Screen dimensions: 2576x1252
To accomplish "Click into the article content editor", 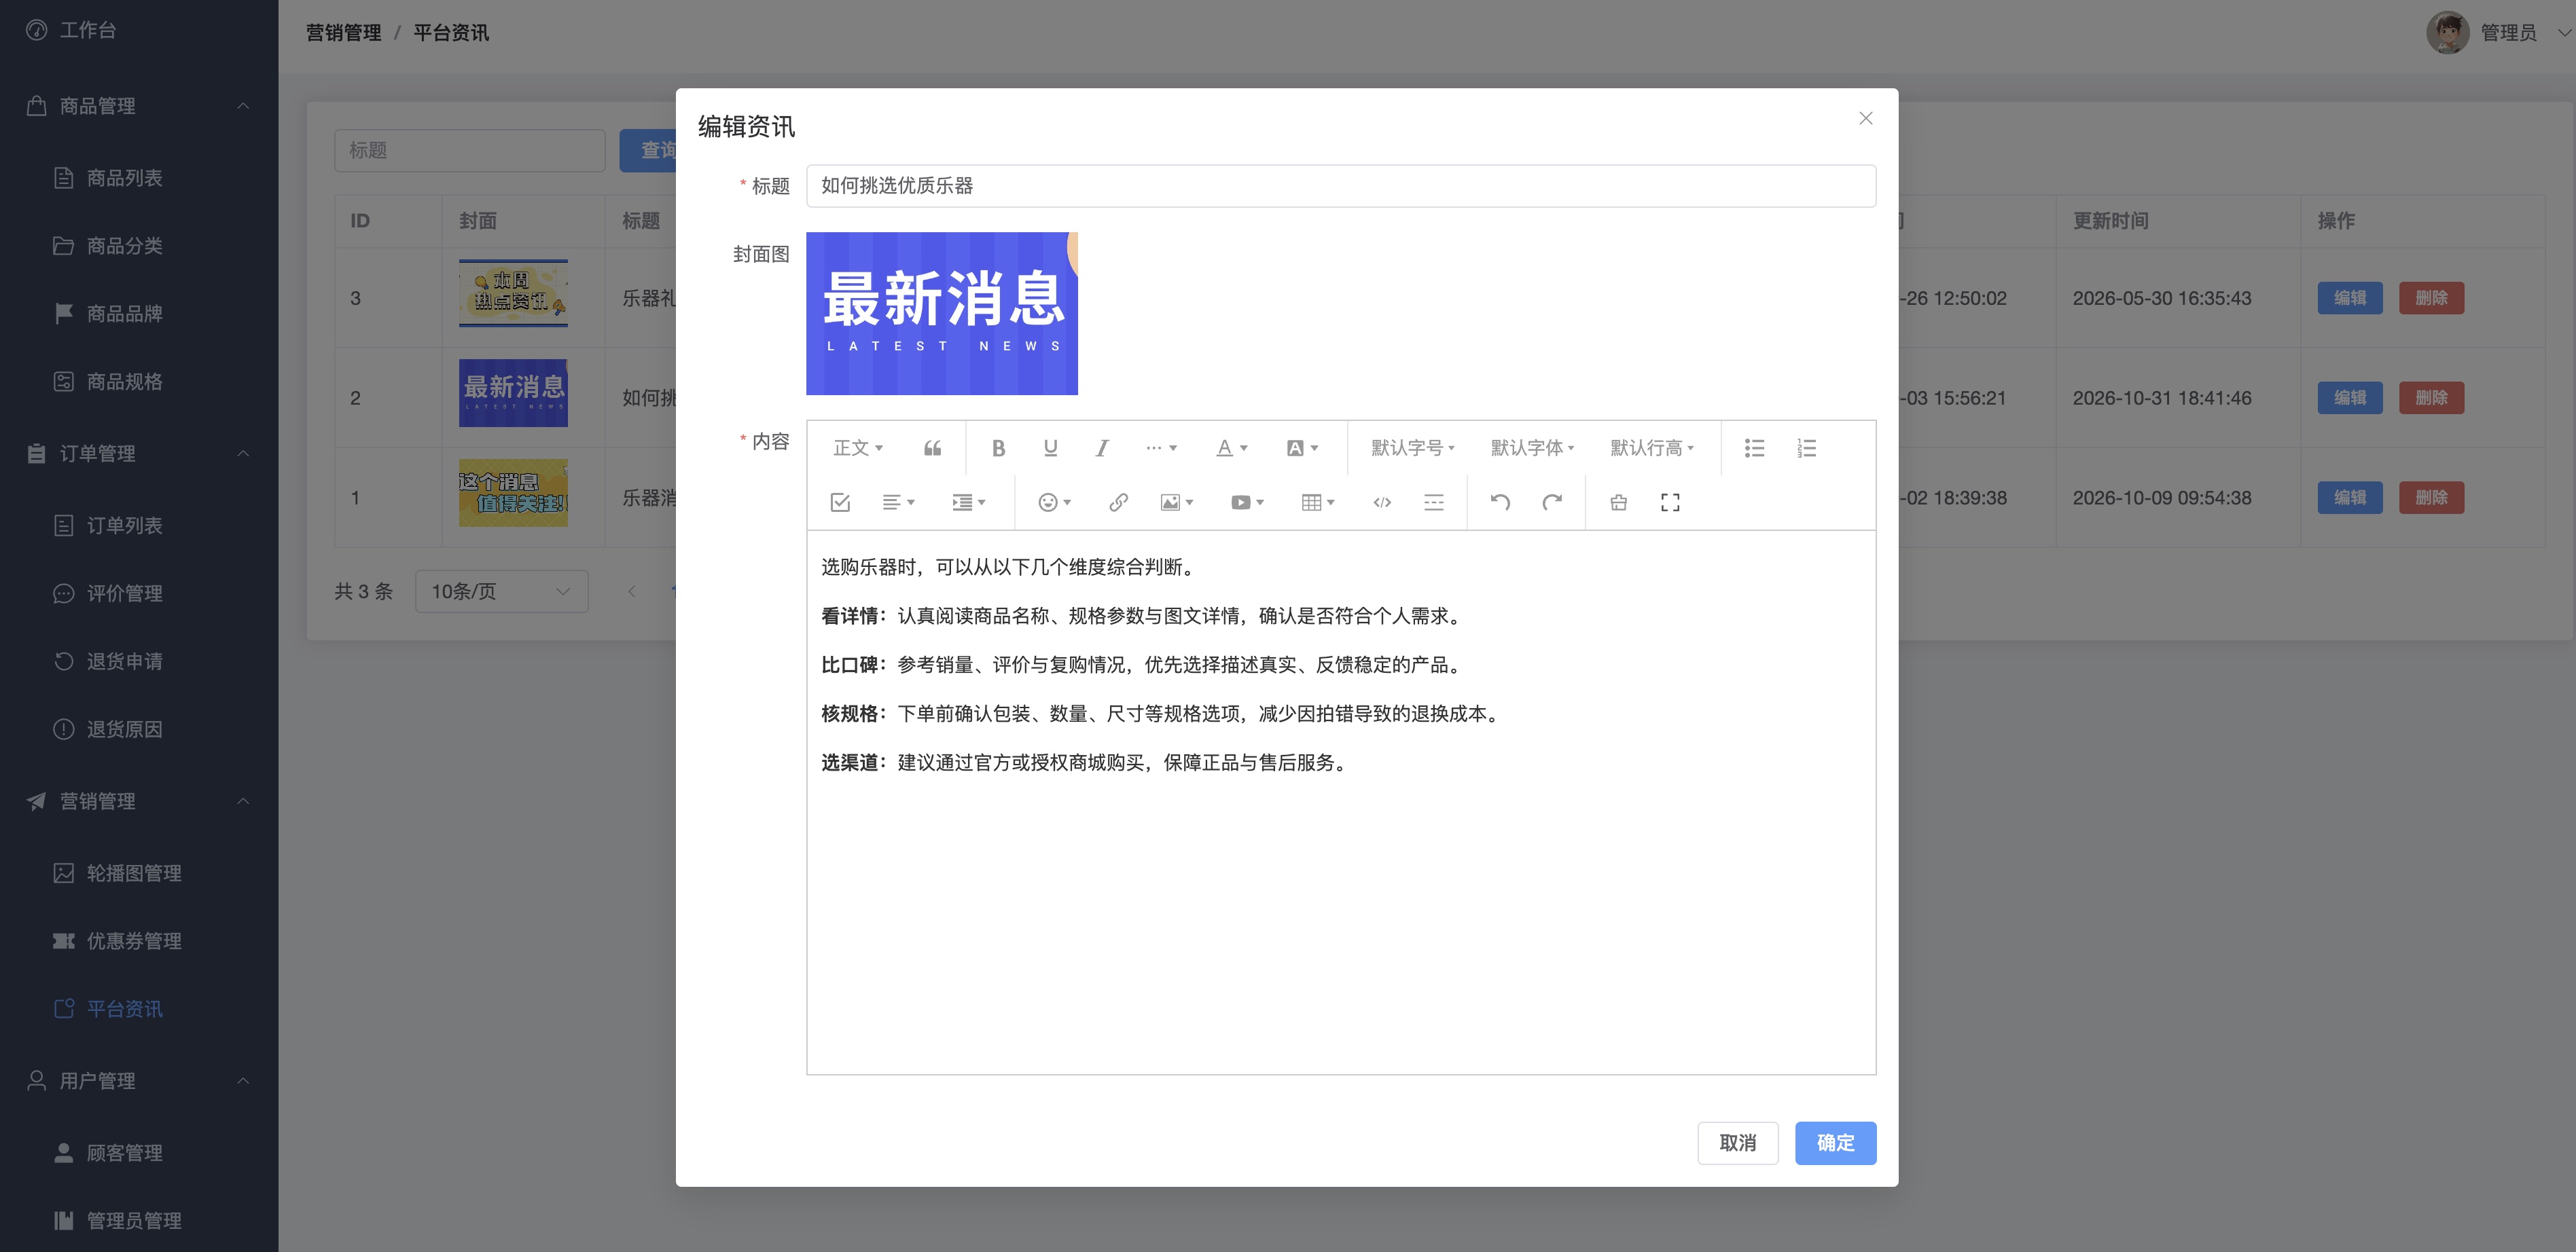I will coord(1340,801).
